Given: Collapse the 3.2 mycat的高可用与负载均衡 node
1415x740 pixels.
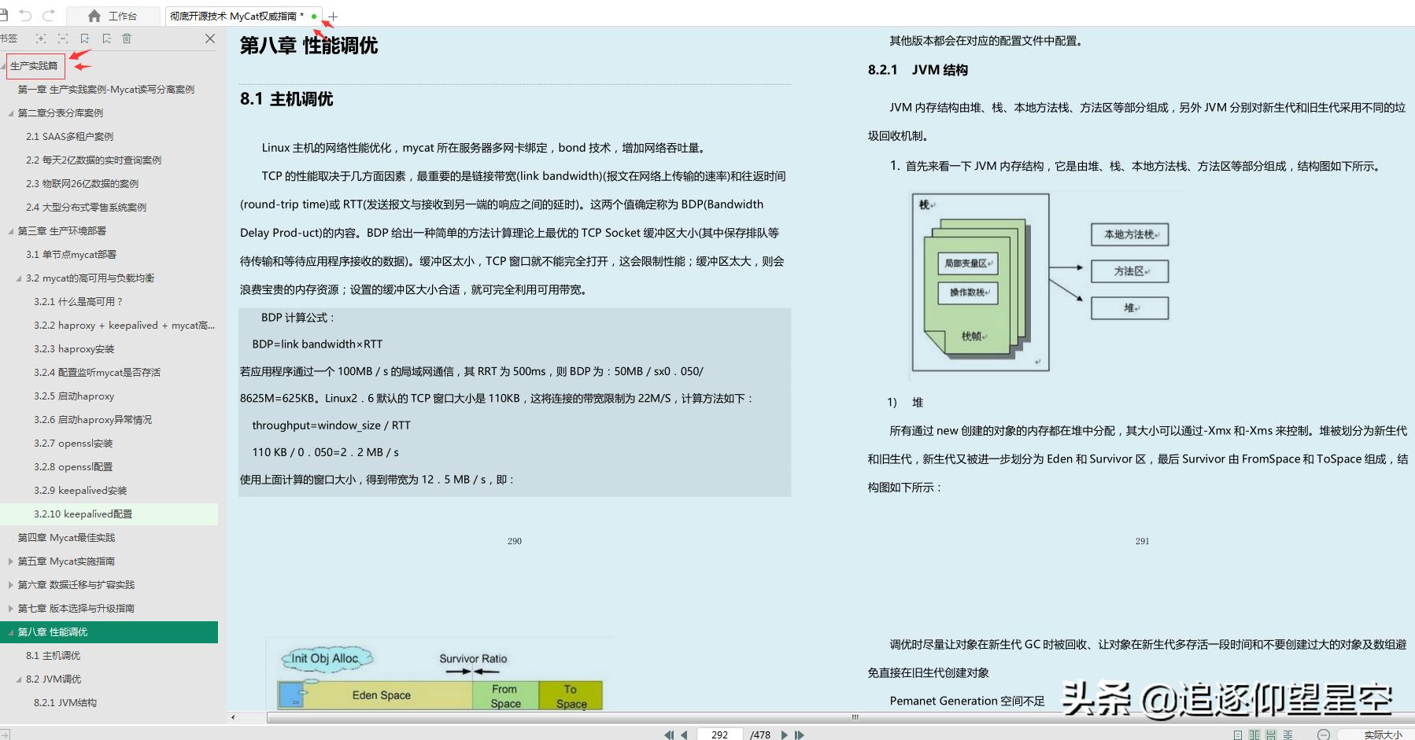Looking at the screenshot, I should click(19, 278).
